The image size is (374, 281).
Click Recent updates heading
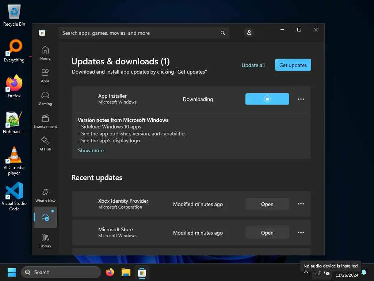pos(97,177)
